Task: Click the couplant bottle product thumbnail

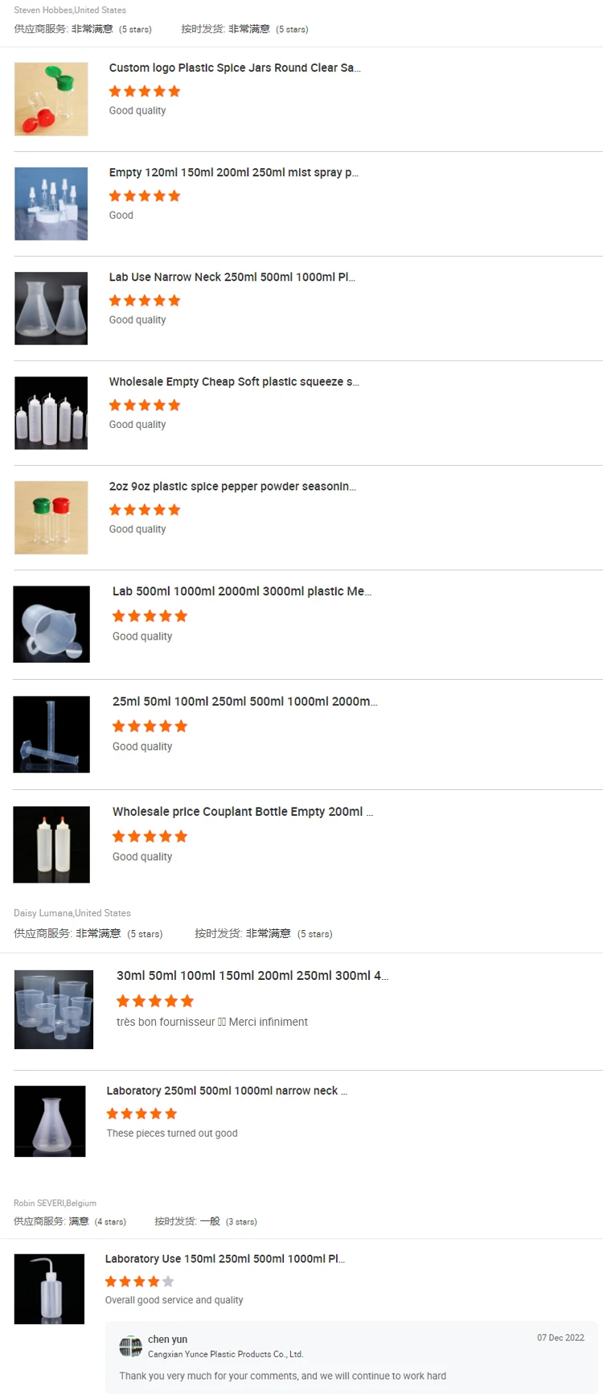Action: 51,845
